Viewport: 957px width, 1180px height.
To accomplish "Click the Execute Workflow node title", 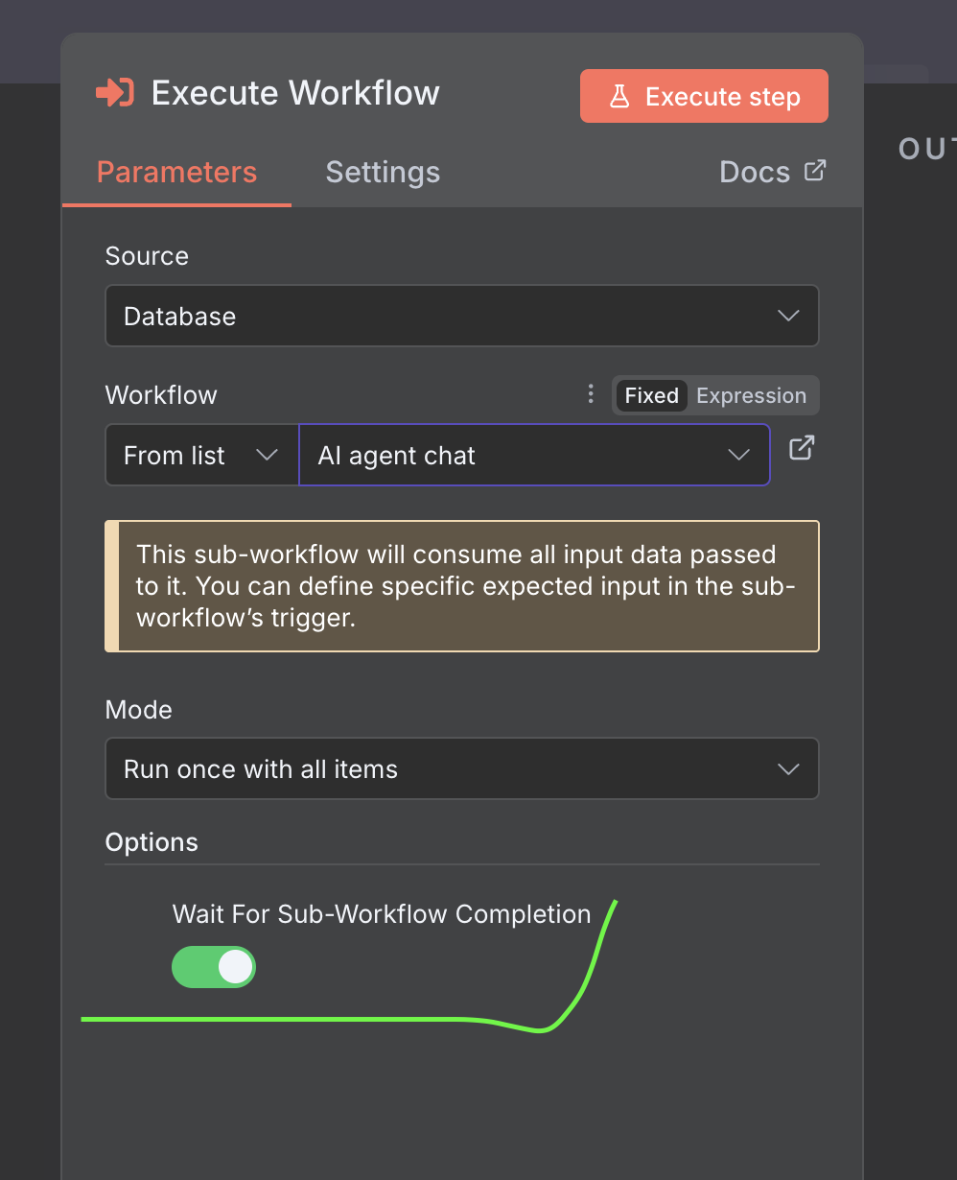I will click(x=295, y=93).
